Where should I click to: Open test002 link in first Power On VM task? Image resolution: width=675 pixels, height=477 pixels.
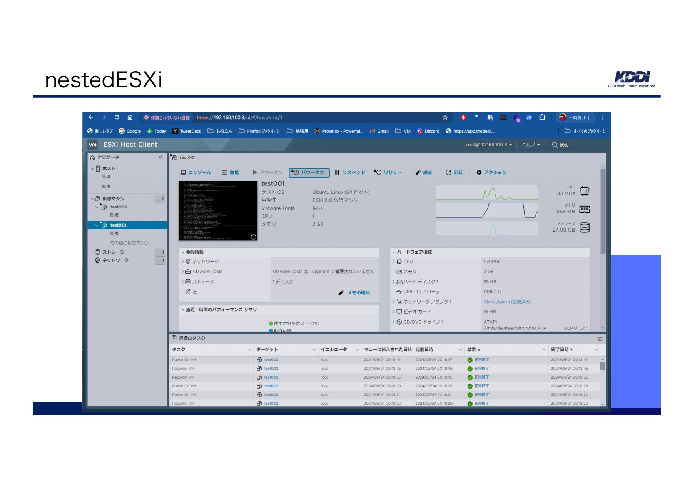tap(271, 360)
